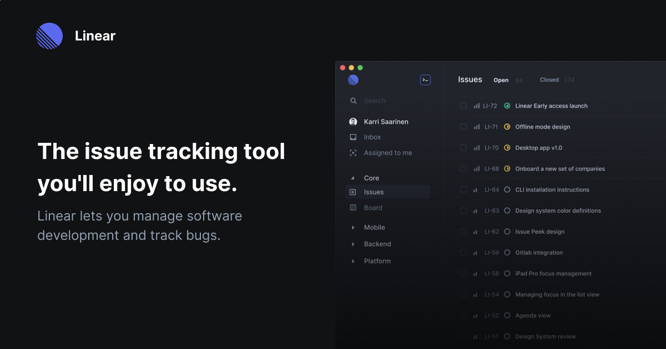Open "Onboard a new set of companies"

tap(560, 169)
